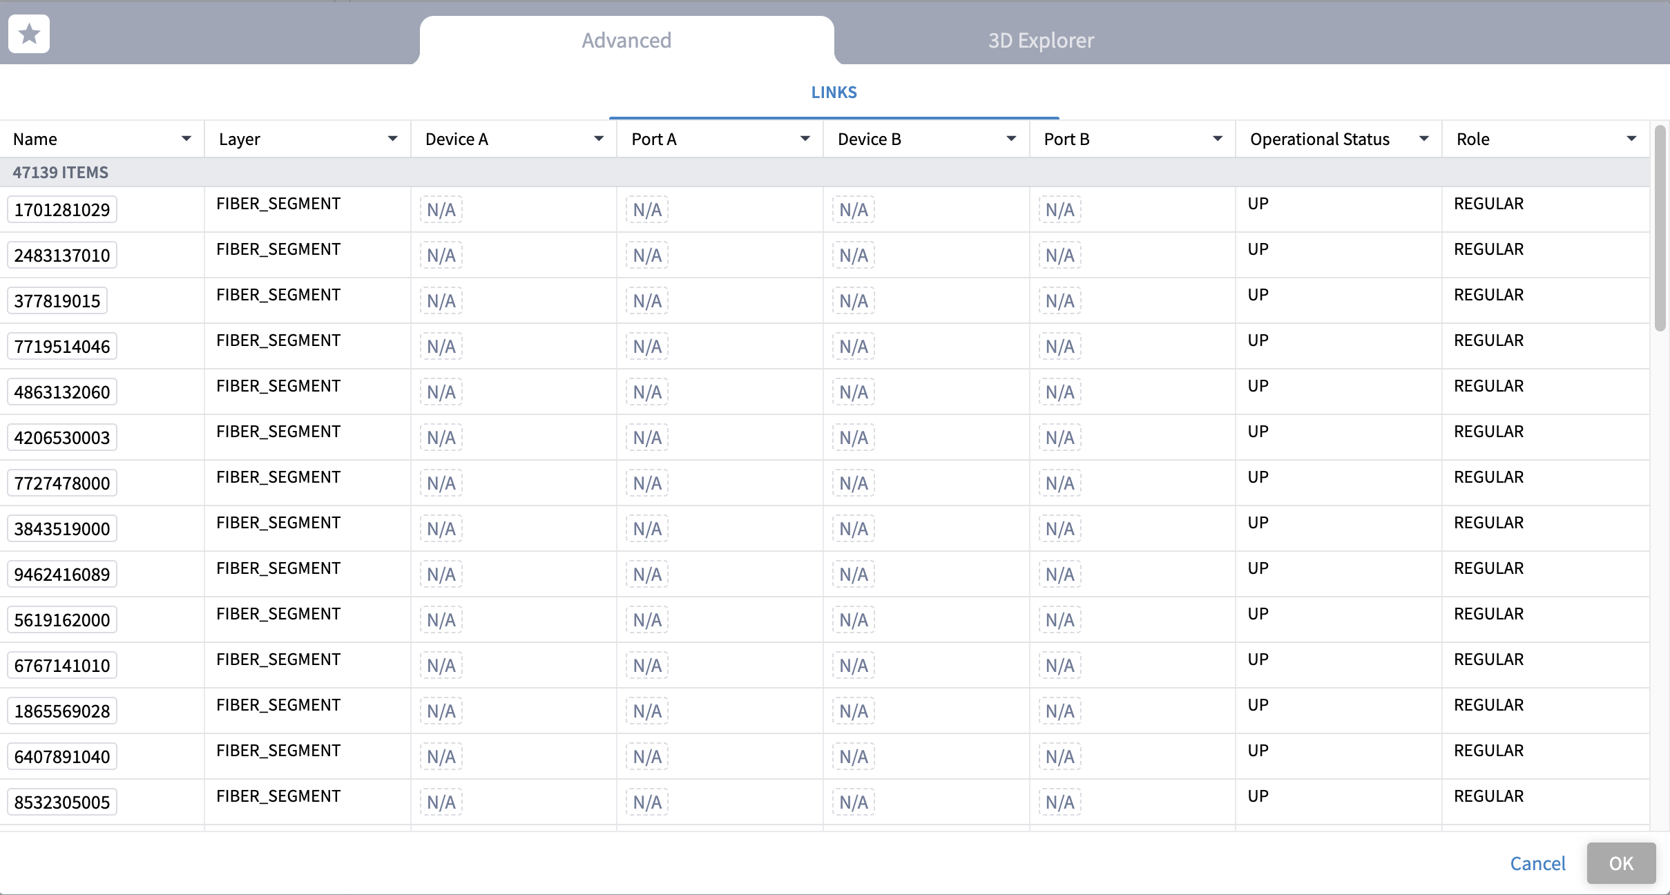Select link name 1701281029
This screenshot has width=1670, height=895.
(x=62, y=210)
